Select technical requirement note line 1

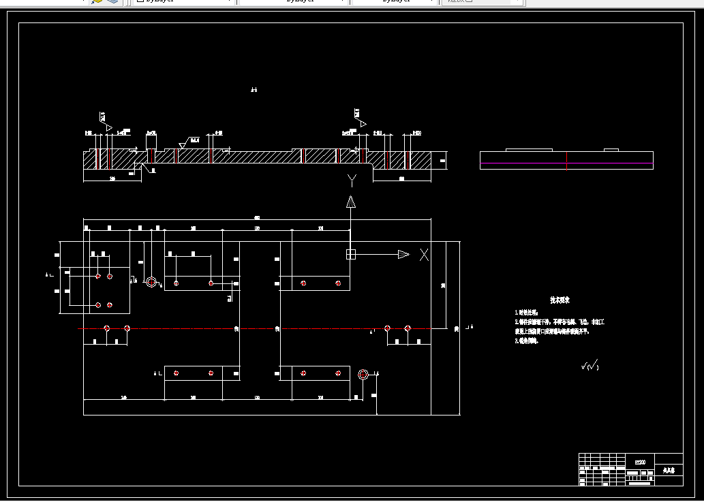coord(526,313)
